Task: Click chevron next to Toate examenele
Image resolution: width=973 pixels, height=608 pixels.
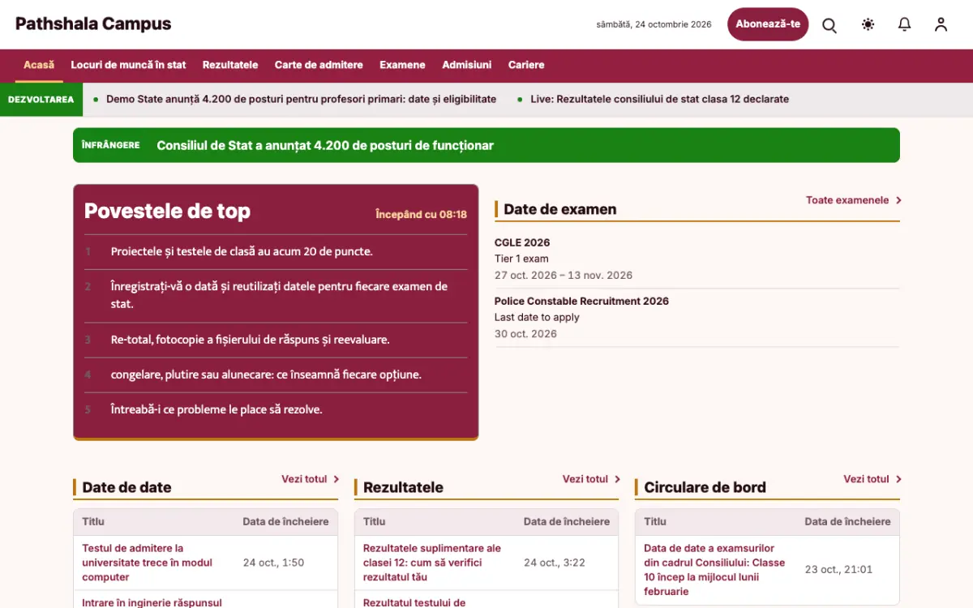Action: [x=898, y=200]
